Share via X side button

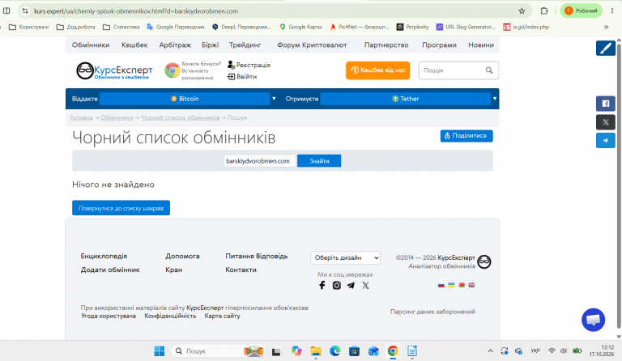[x=605, y=122]
